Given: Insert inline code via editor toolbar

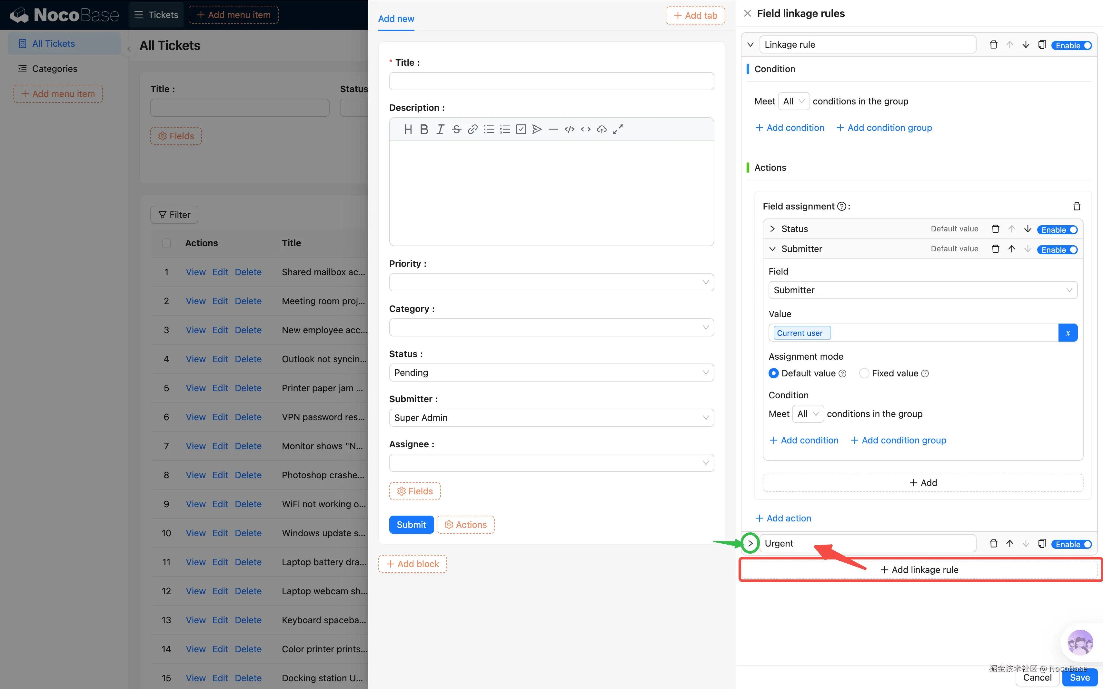Looking at the screenshot, I should pos(585,130).
